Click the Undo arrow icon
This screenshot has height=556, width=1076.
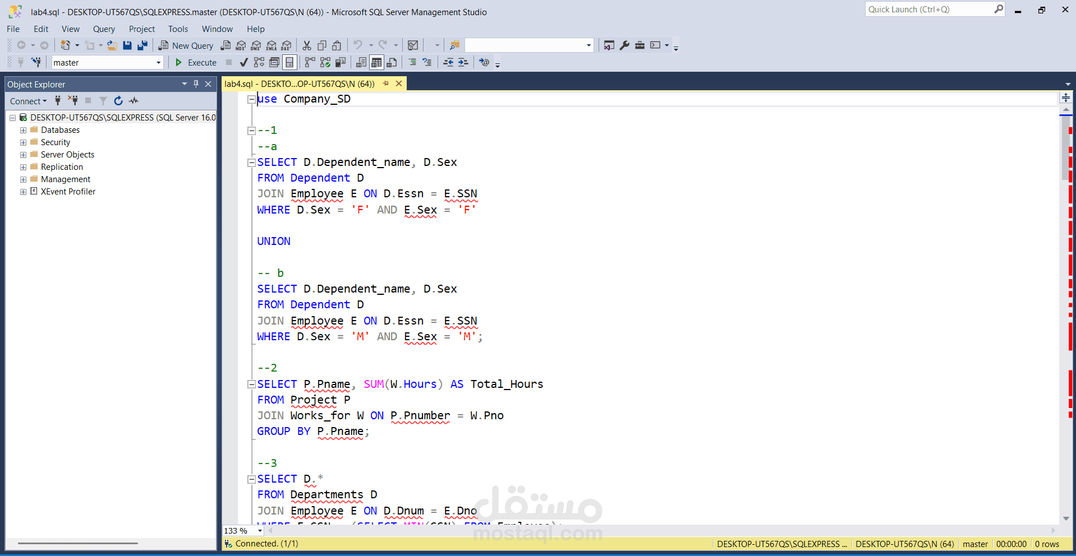click(358, 45)
